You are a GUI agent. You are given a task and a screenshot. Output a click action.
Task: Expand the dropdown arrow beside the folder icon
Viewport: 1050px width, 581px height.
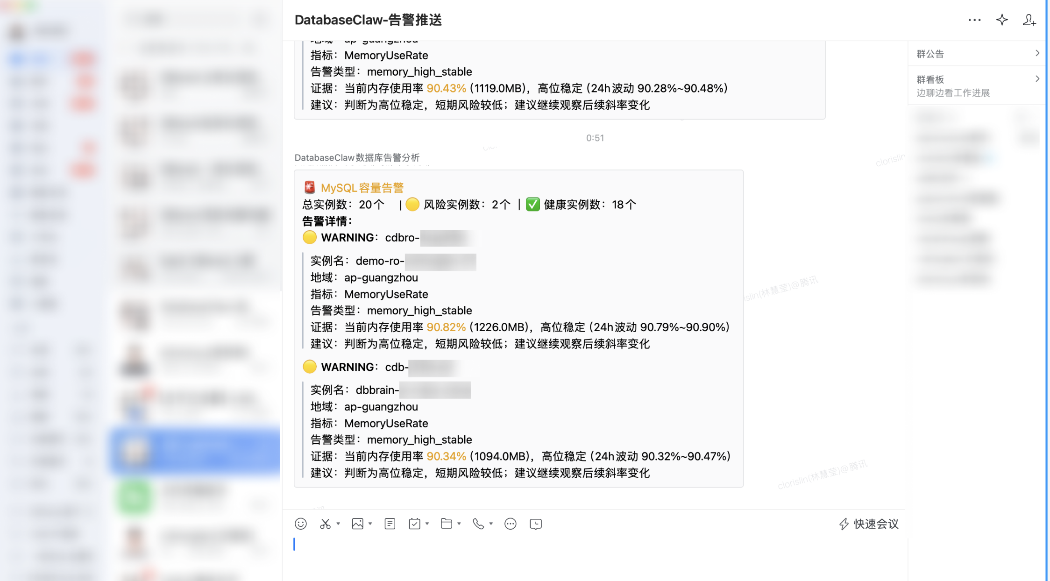459,524
